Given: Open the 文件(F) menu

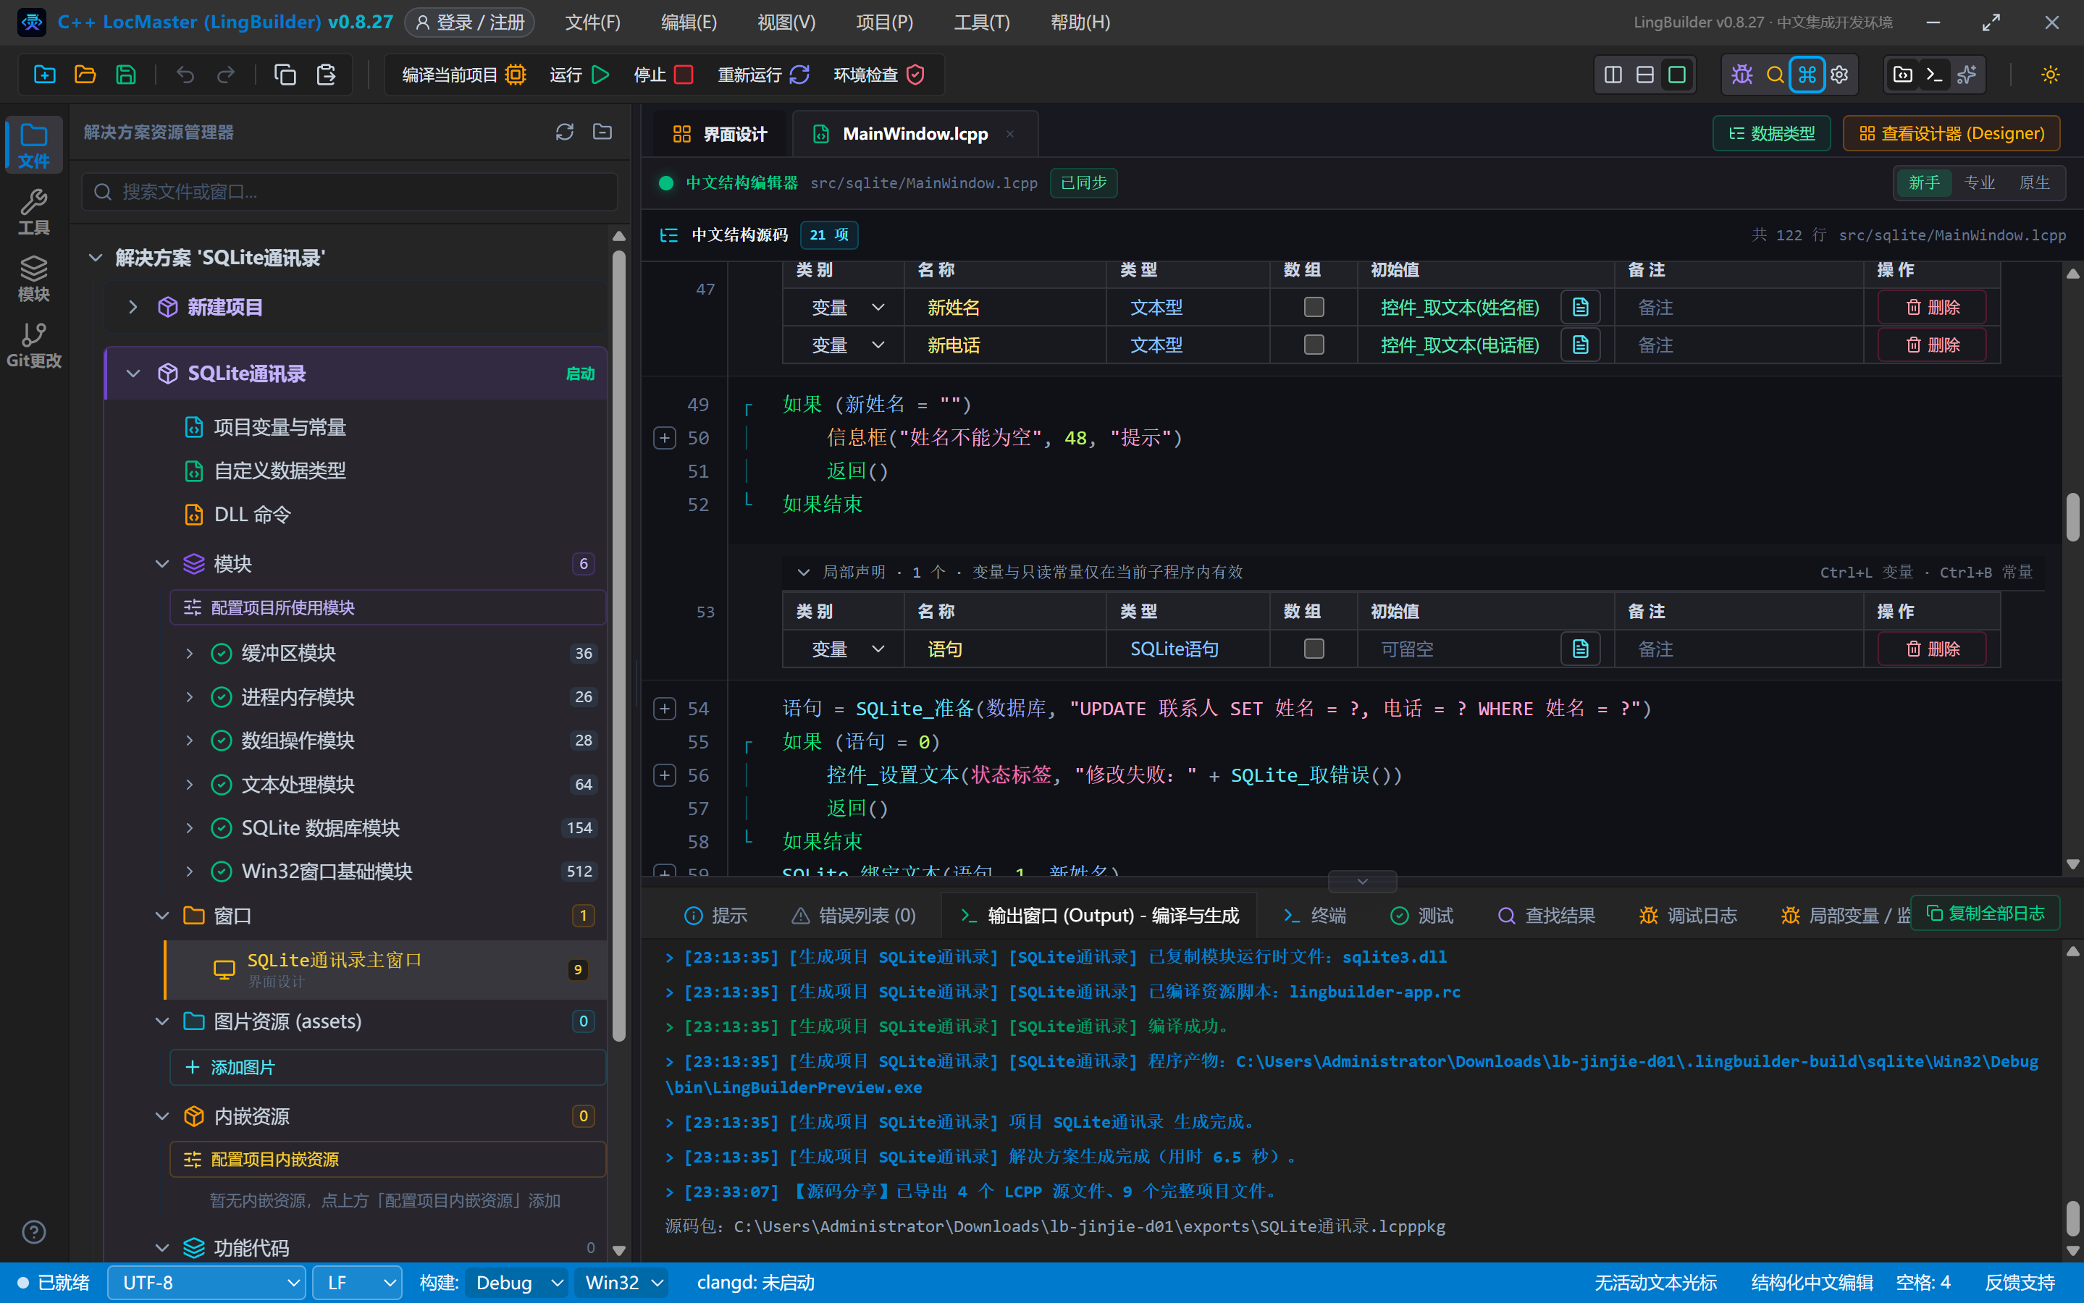Looking at the screenshot, I should [x=592, y=22].
